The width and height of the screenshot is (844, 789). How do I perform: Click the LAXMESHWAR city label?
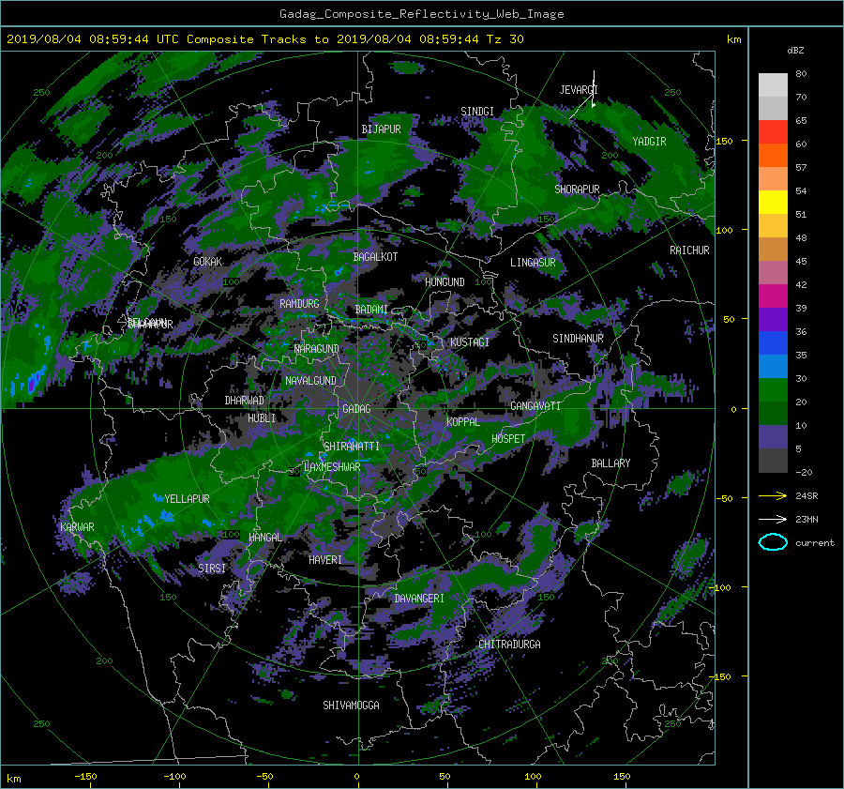point(332,467)
